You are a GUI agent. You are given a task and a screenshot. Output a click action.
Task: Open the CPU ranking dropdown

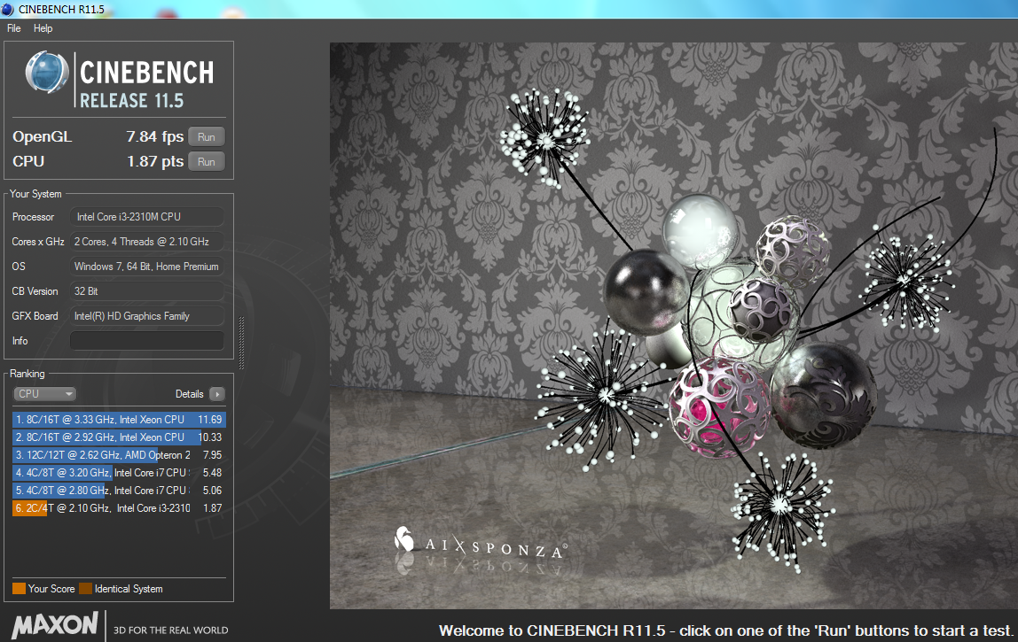[x=45, y=394]
